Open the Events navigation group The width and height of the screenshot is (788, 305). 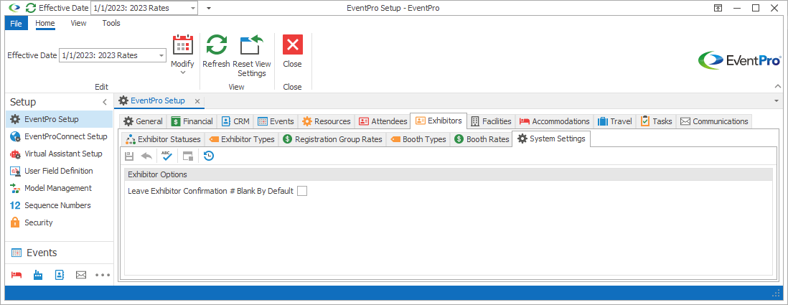click(x=59, y=253)
